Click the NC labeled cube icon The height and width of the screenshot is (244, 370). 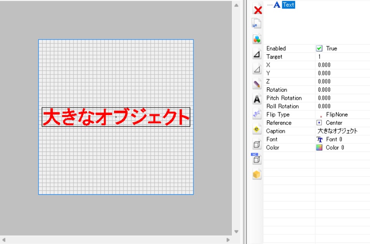256,159
